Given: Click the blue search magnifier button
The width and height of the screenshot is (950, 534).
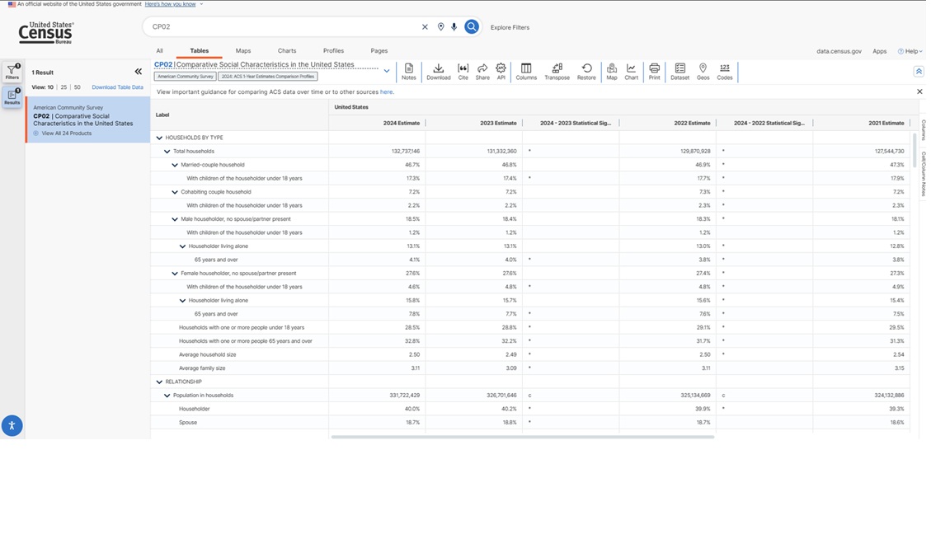Looking at the screenshot, I should [472, 26].
